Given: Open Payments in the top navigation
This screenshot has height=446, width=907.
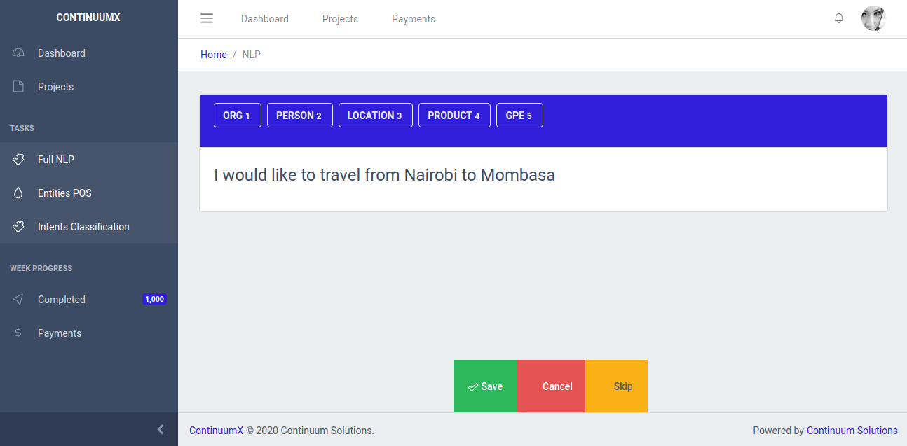Looking at the screenshot, I should pyautogui.click(x=414, y=19).
